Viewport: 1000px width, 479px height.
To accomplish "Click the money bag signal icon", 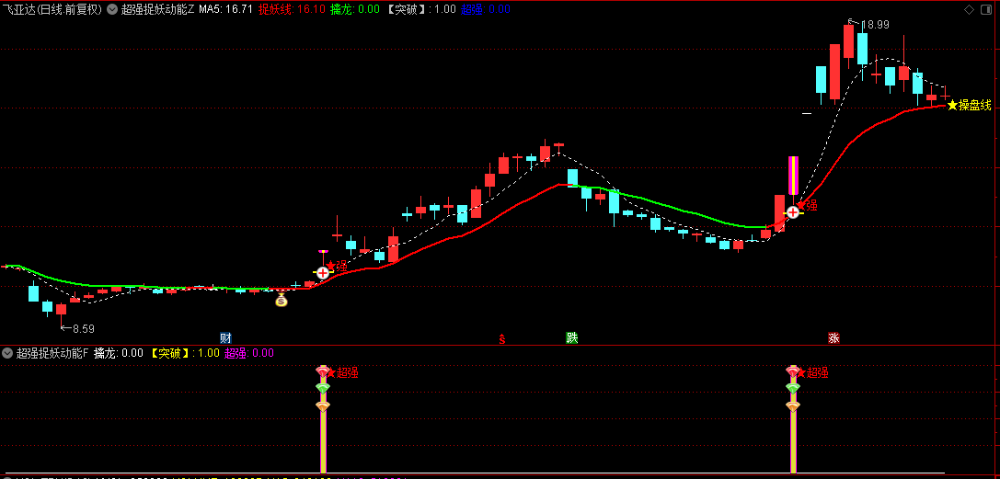I will coord(282,299).
